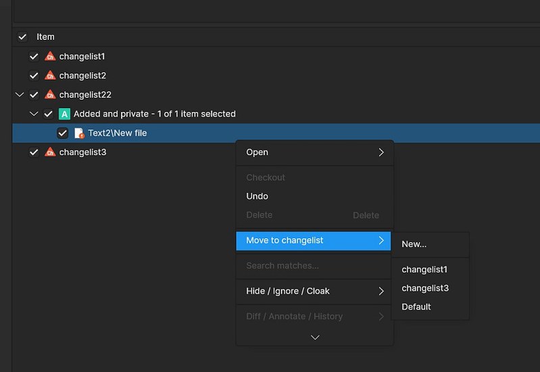This screenshot has height=372, width=540.
Task: Uncheck the changelist1 checkbox
Action: 34,57
